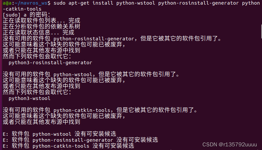Click the a@a user prompt text
This screenshot has height=150, width=262.
[7, 3]
